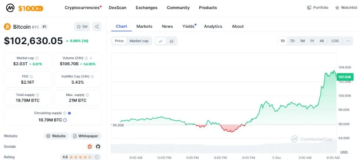
Task: Open Bitcoin GitHub social link
Action: coord(98,146)
